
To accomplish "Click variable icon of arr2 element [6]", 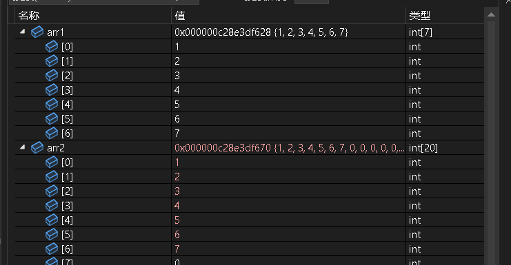I will 52,248.
